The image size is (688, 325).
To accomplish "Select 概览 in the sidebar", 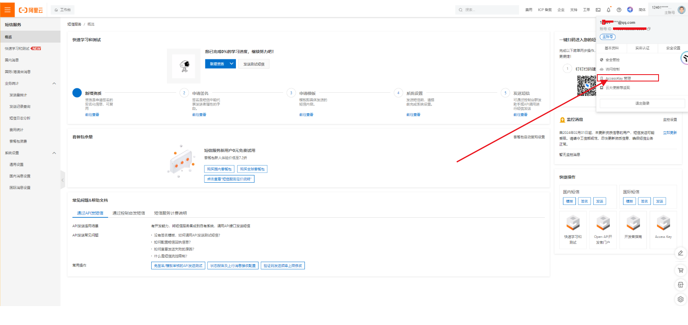I will point(30,37).
